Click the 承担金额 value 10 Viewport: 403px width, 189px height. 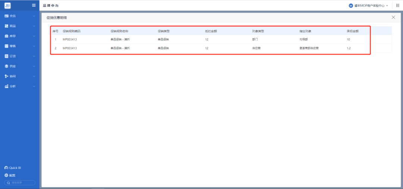point(348,40)
